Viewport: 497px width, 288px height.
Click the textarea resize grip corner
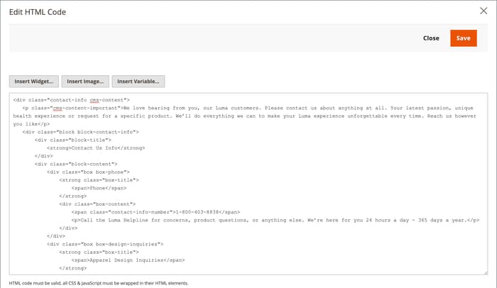485,272
